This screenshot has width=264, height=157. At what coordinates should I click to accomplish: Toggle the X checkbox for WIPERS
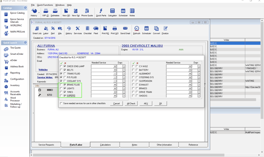point(65,95)
